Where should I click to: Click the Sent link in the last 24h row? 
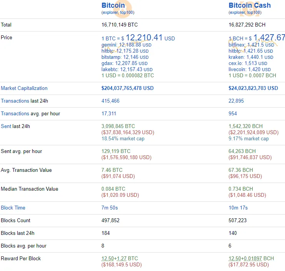[6, 126]
